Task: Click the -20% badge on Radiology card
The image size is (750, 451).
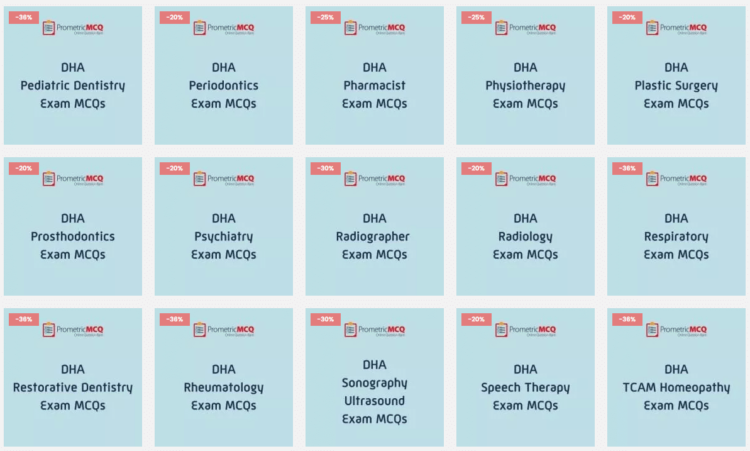Action: pyautogui.click(x=476, y=169)
